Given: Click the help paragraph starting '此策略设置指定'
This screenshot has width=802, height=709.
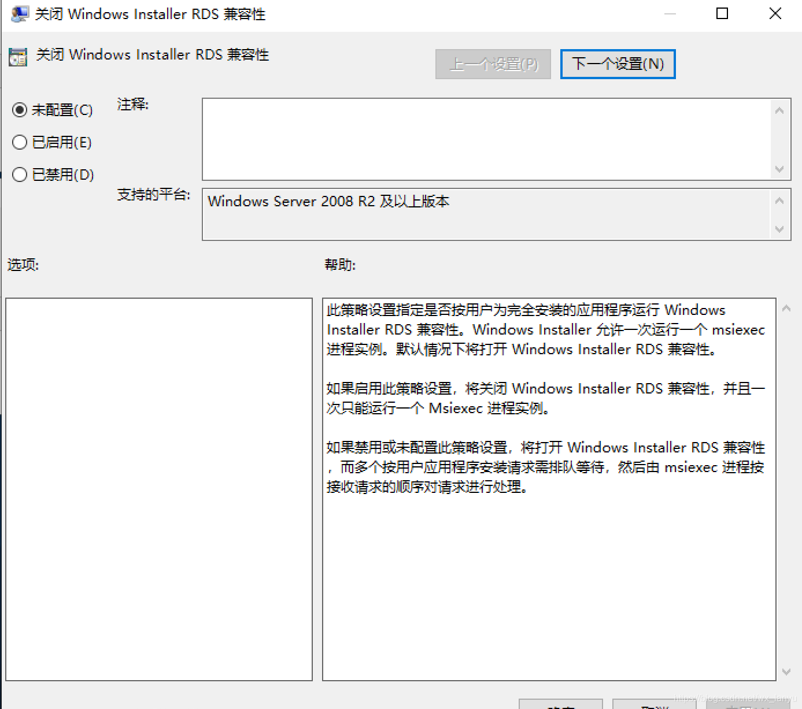Looking at the screenshot, I should (x=546, y=329).
